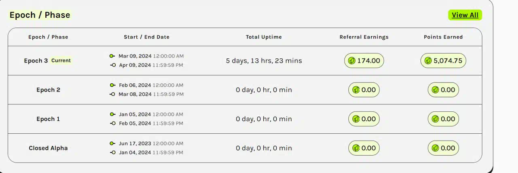The height and width of the screenshot is (173, 518).
Task: Click the leaf icon in Epoch 2 referral earnings
Action: (356, 90)
